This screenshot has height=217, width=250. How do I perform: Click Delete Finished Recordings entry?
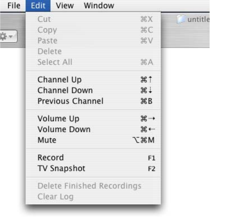tap(89, 186)
